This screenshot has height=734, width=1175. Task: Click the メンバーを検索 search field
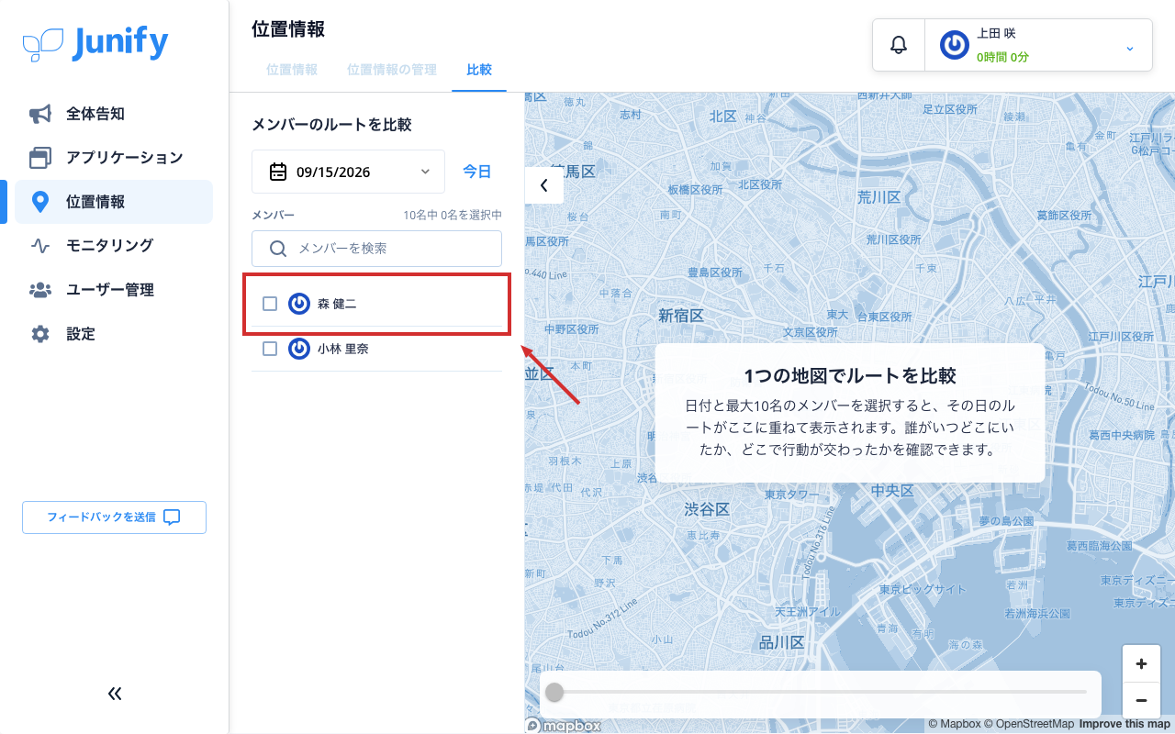click(x=377, y=249)
